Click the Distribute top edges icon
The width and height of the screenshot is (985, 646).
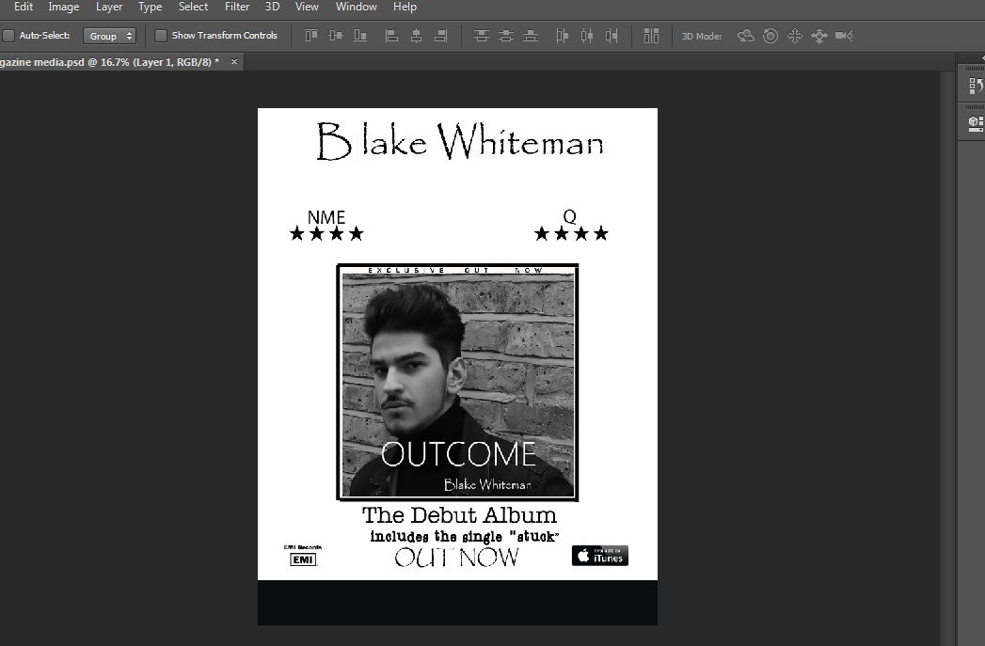(482, 36)
